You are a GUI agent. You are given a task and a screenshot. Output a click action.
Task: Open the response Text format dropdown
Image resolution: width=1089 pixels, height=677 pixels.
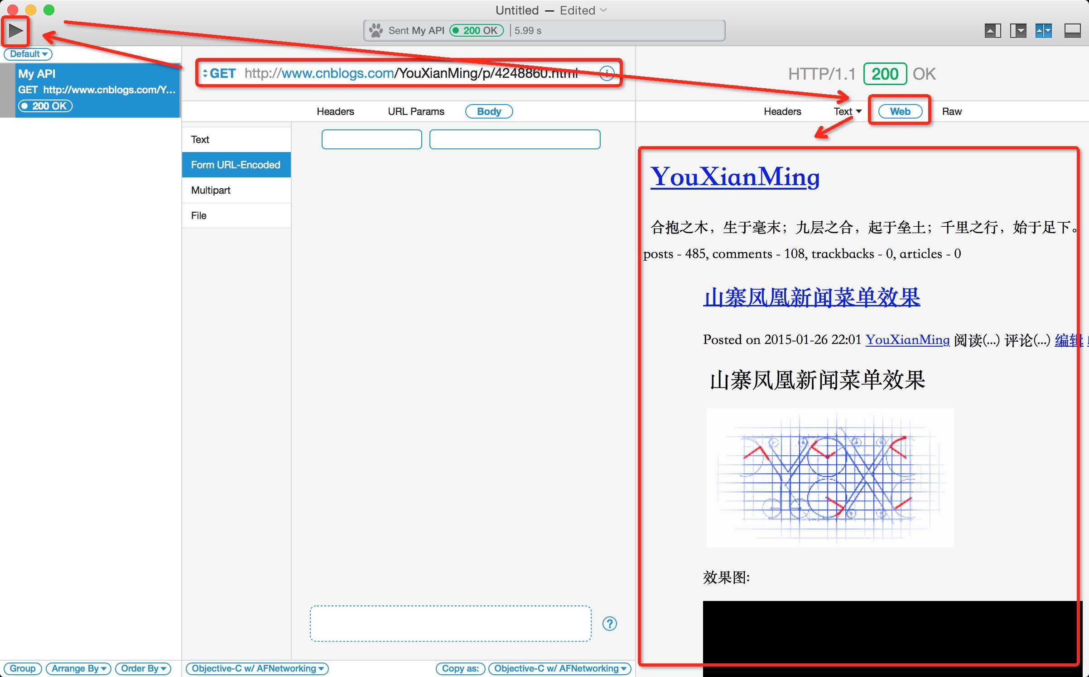[x=847, y=111]
